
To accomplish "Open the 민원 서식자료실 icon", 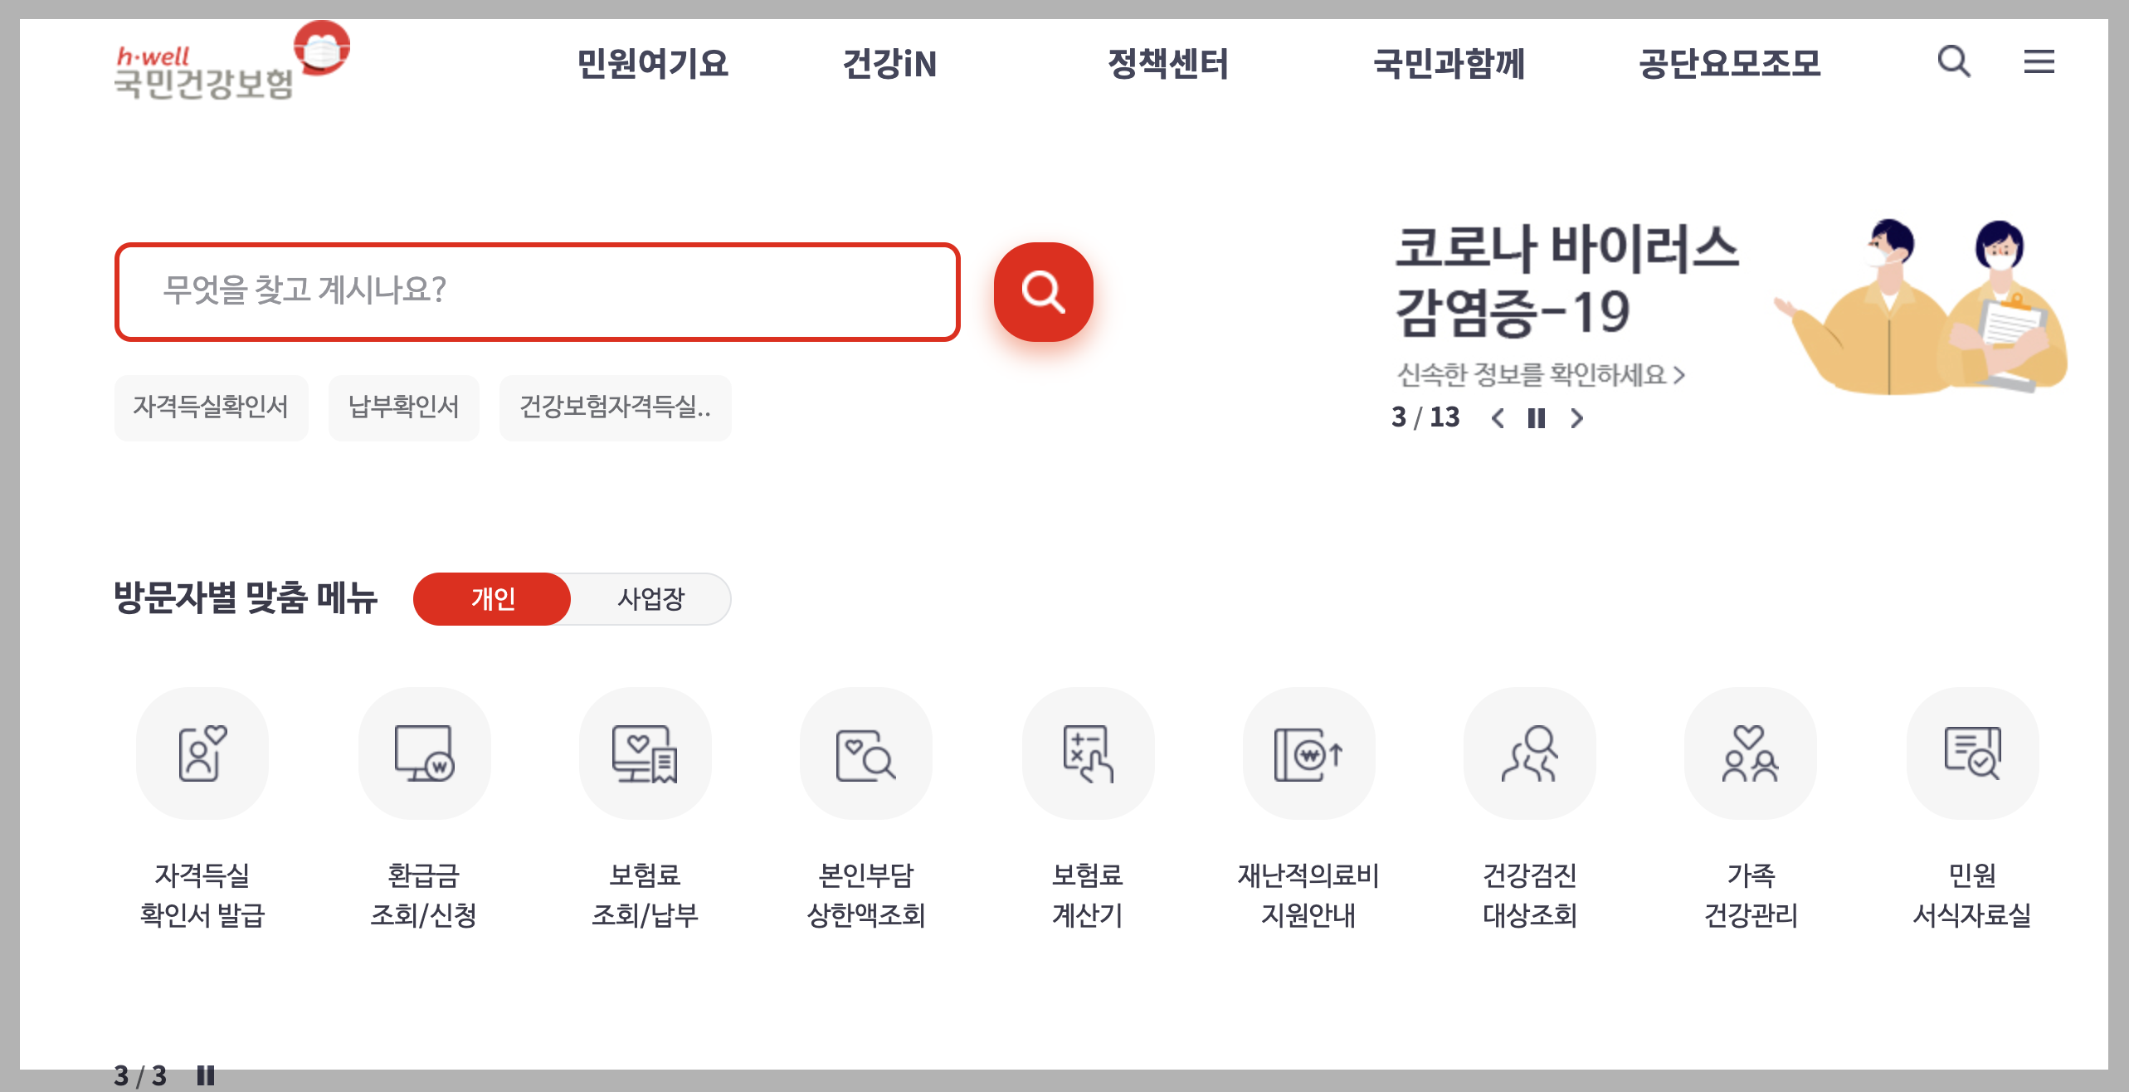I will point(1972,753).
